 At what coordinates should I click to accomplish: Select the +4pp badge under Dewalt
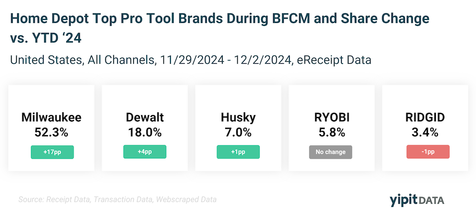(145, 152)
